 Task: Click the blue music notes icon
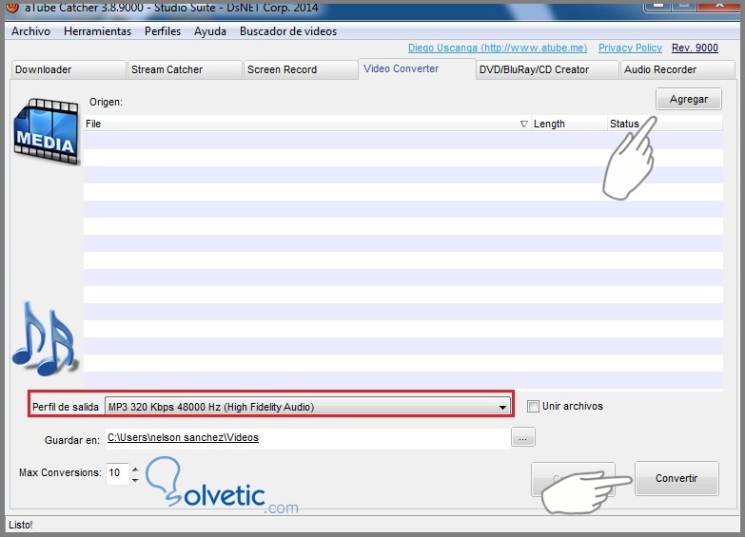[x=44, y=338]
